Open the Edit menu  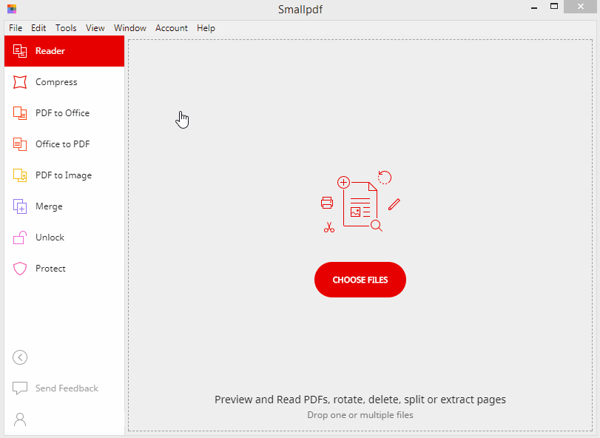pyautogui.click(x=38, y=28)
